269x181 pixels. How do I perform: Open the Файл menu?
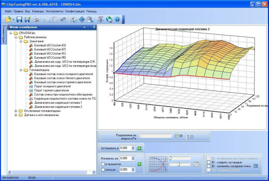[x=8, y=11]
